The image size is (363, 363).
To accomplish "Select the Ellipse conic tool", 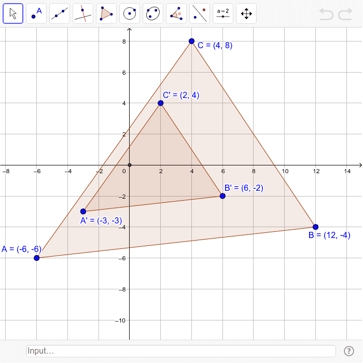I will tap(153, 13).
